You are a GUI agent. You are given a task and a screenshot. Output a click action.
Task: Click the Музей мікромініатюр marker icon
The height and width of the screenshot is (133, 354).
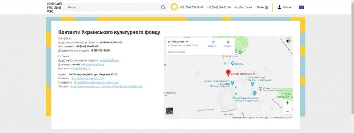coord(255,93)
